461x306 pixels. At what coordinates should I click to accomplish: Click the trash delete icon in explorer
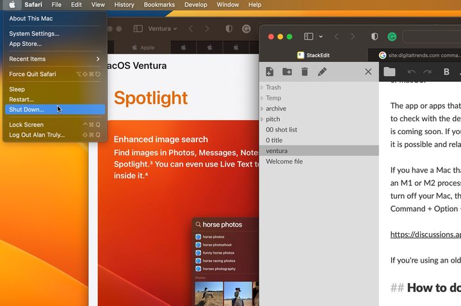pos(305,72)
